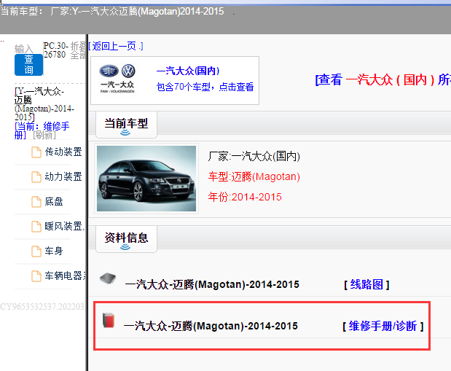
Task: Click the blue 查询 search button
Action: (28, 65)
